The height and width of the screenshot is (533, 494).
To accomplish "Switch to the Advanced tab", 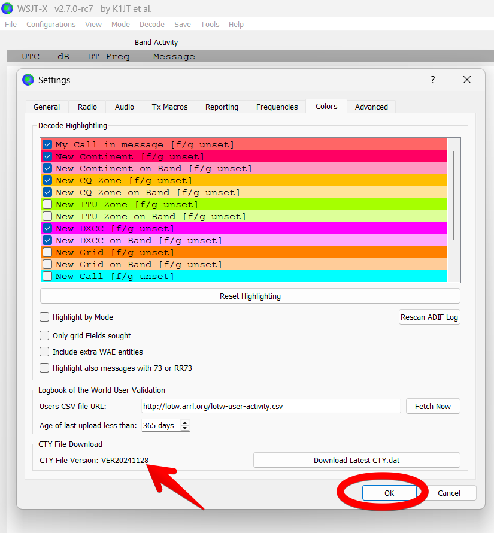I will tap(371, 107).
